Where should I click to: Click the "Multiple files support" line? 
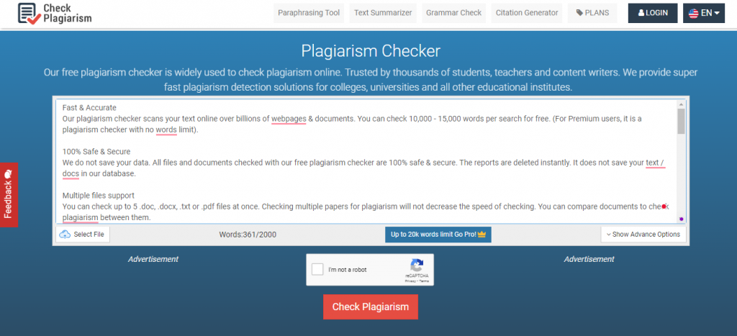click(99, 195)
